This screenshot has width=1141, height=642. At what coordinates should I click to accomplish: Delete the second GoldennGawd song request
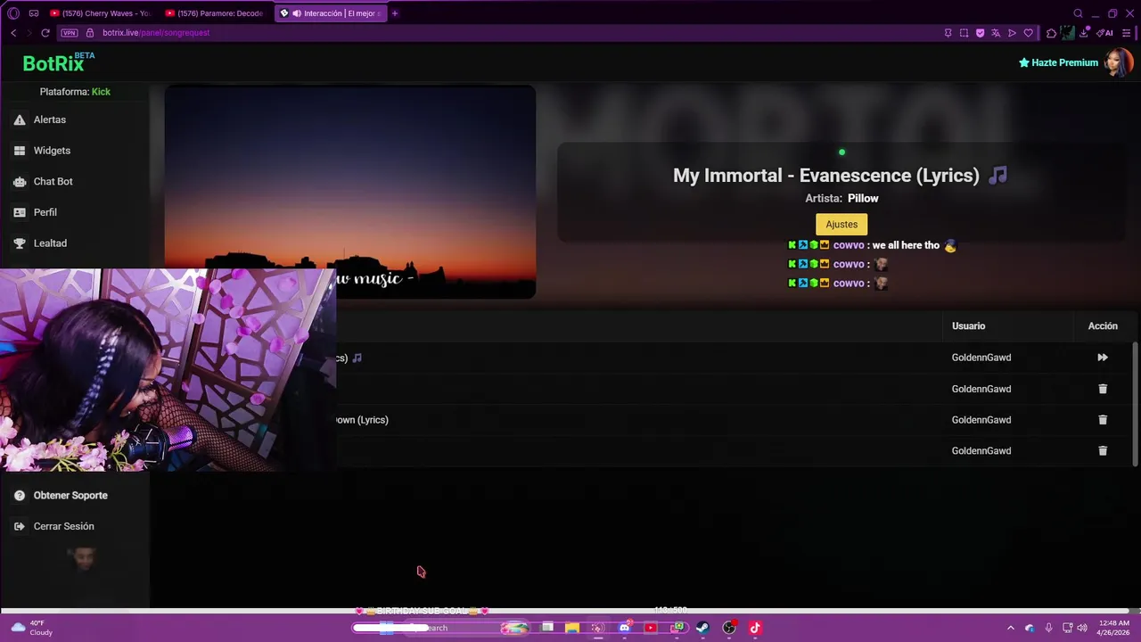pos(1103,389)
